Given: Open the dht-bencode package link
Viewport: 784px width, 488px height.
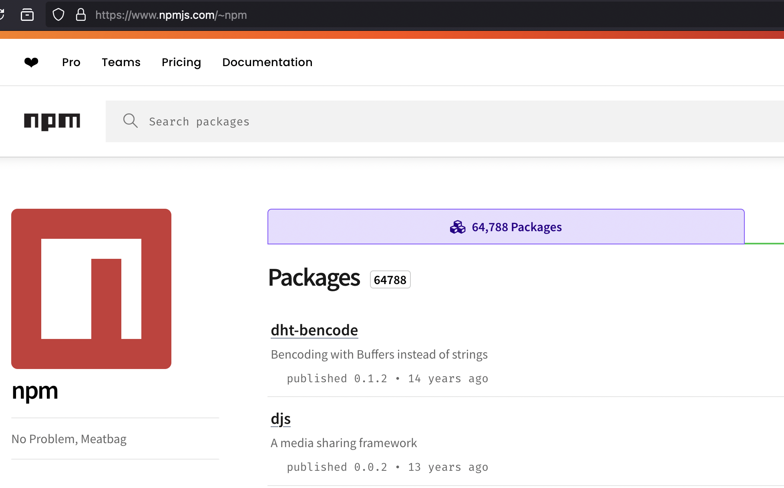Looking at the screenshot, I should [x=314, y=330].
